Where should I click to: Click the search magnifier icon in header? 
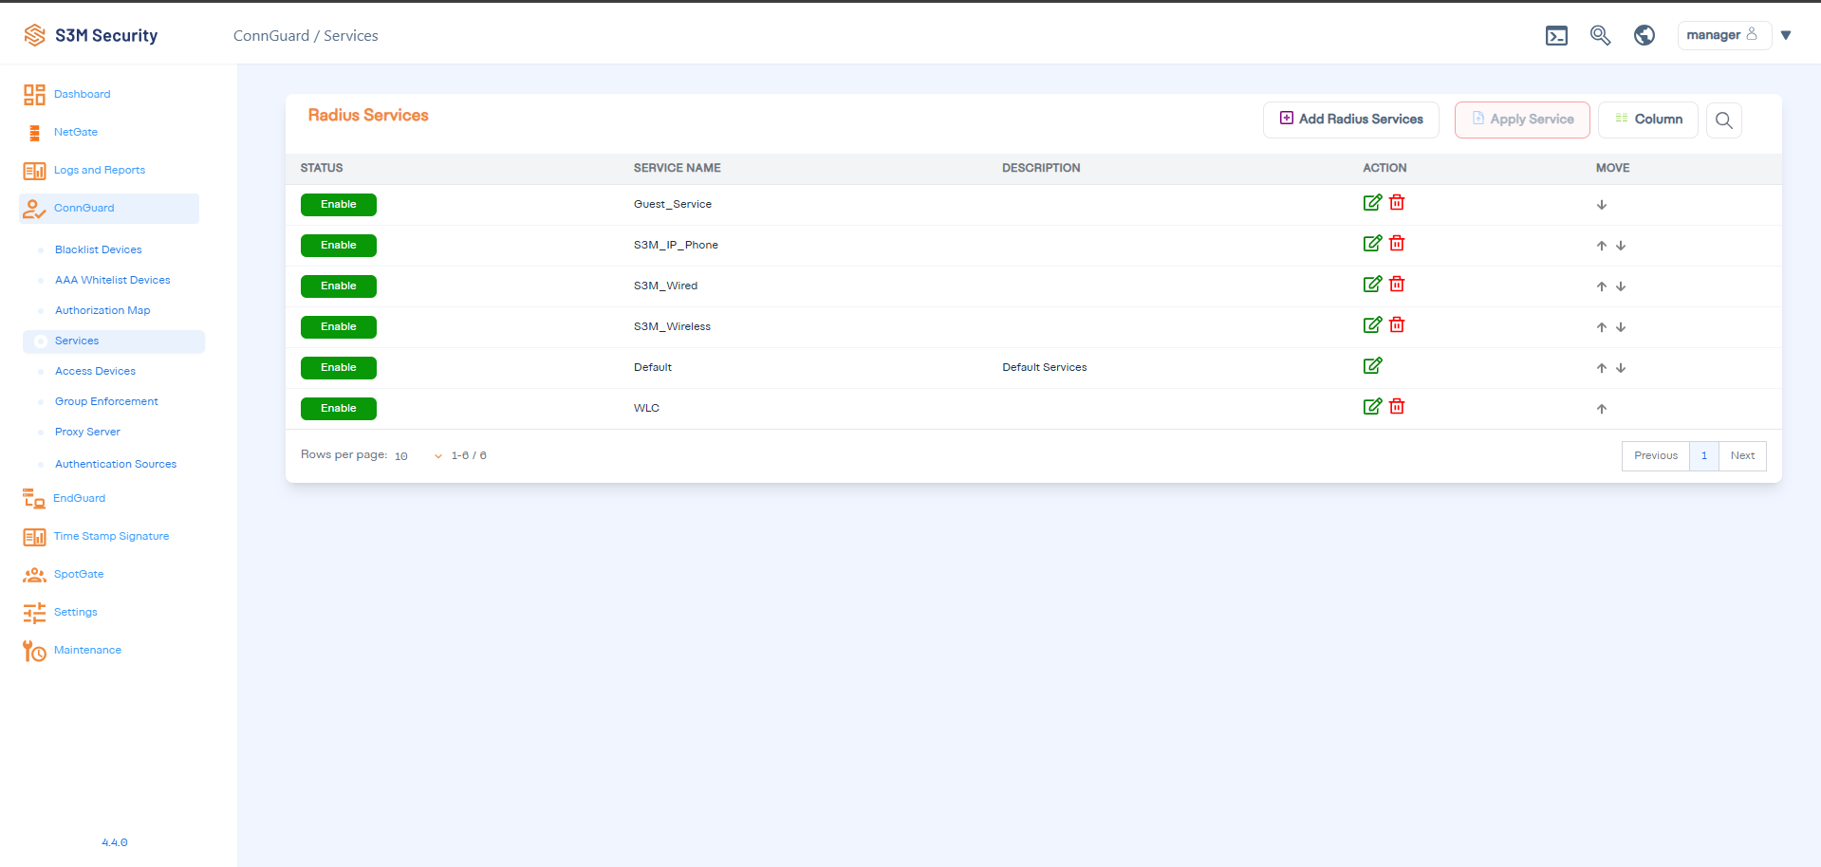(1600, 36)
